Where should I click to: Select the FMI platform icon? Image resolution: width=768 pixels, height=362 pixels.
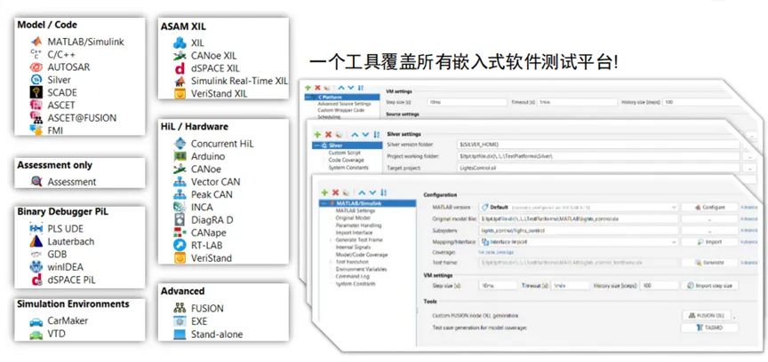pyautogui.click(x=36, y=130)
